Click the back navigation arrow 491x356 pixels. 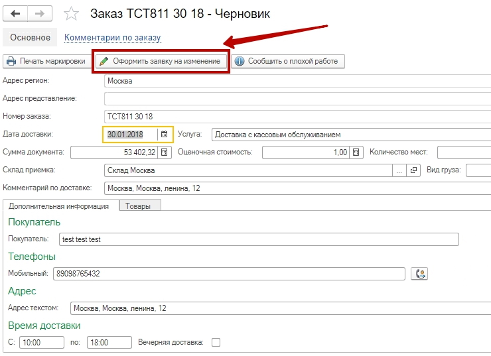[x=17, y=13]
